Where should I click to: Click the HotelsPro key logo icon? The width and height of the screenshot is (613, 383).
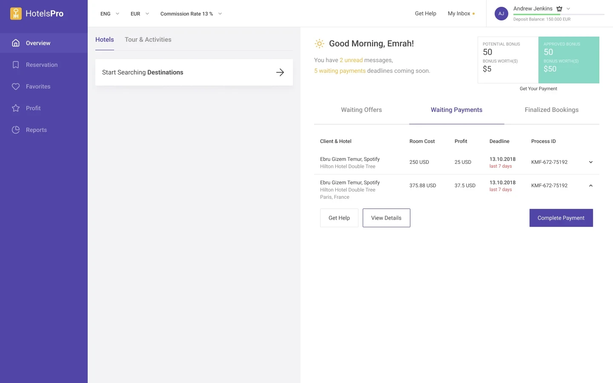point(16,14)
